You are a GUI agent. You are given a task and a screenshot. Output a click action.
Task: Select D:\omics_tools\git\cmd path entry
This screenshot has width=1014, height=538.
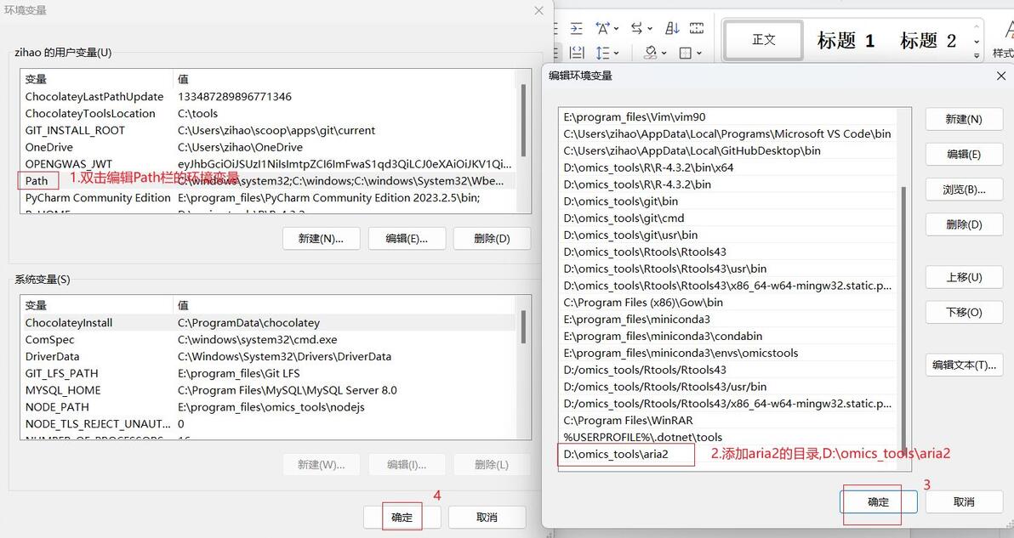coord(727,218)
